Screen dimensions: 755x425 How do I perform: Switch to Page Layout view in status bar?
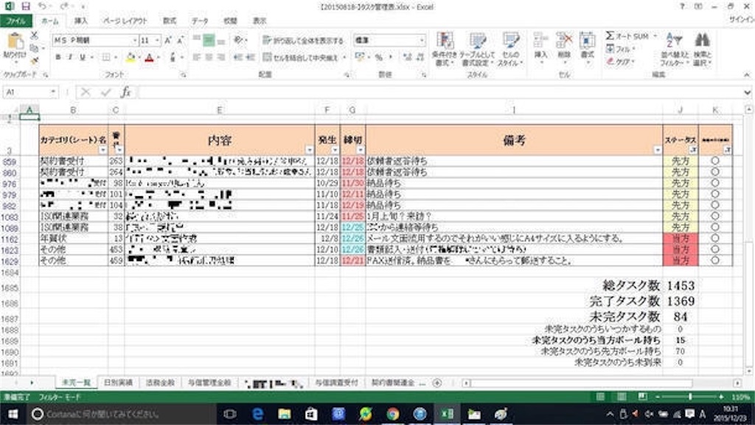click(x=622, y=396)
